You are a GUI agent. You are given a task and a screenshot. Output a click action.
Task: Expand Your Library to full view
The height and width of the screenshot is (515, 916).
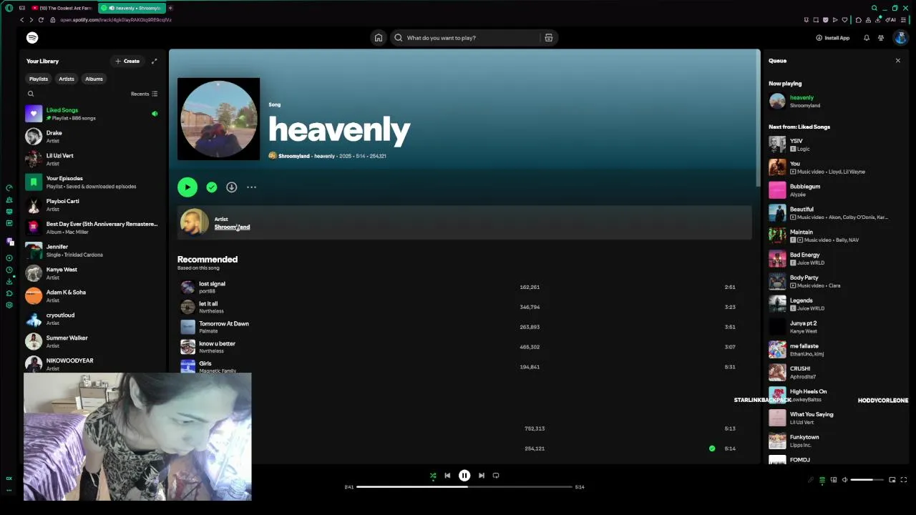154,61
